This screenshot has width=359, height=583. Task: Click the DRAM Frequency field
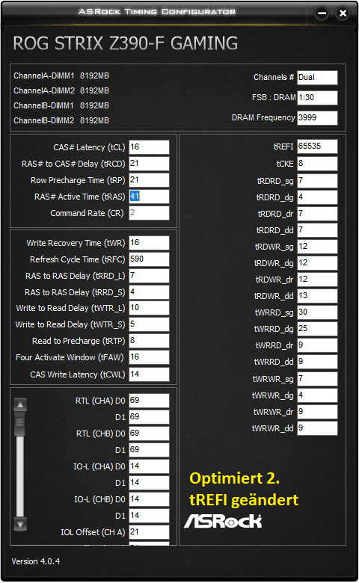click(x=317, y=117)
